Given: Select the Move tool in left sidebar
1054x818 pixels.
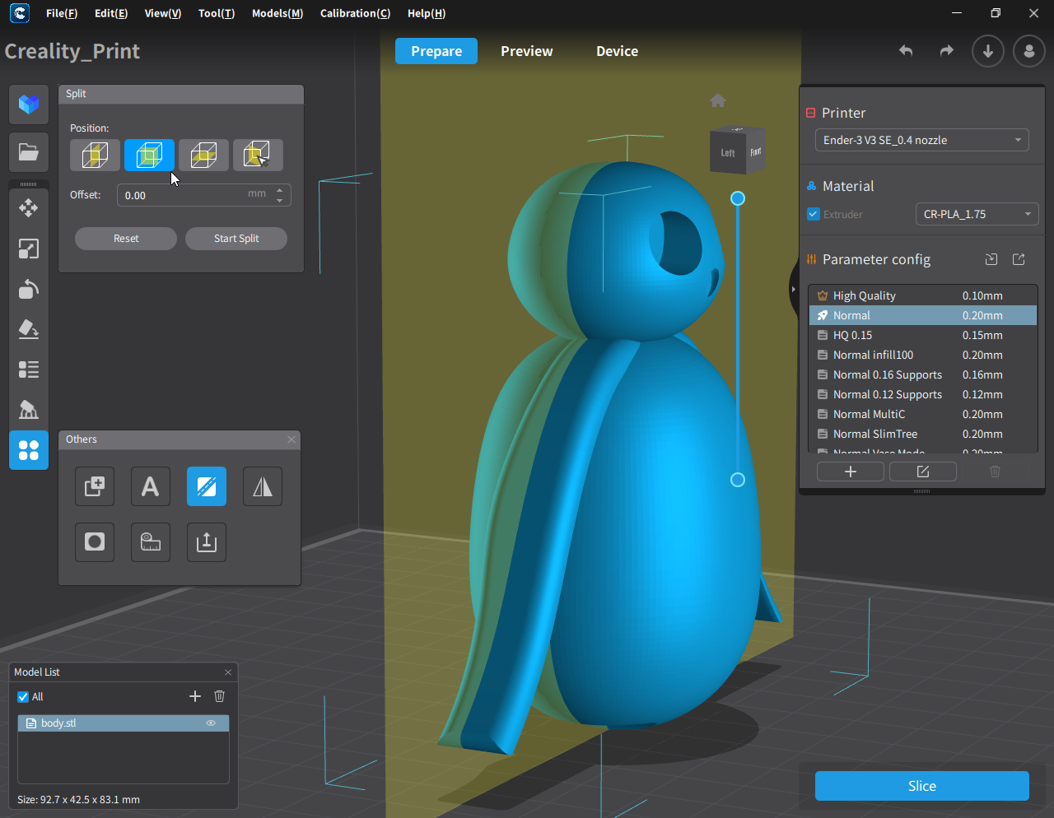Looking at the screenshot, I should pos(29,208).
